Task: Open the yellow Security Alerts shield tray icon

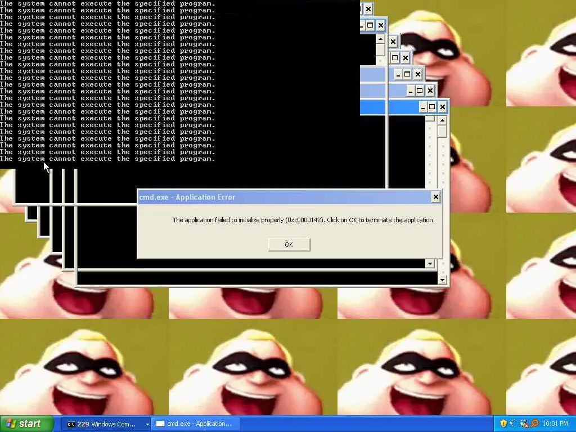Action: 503,424
